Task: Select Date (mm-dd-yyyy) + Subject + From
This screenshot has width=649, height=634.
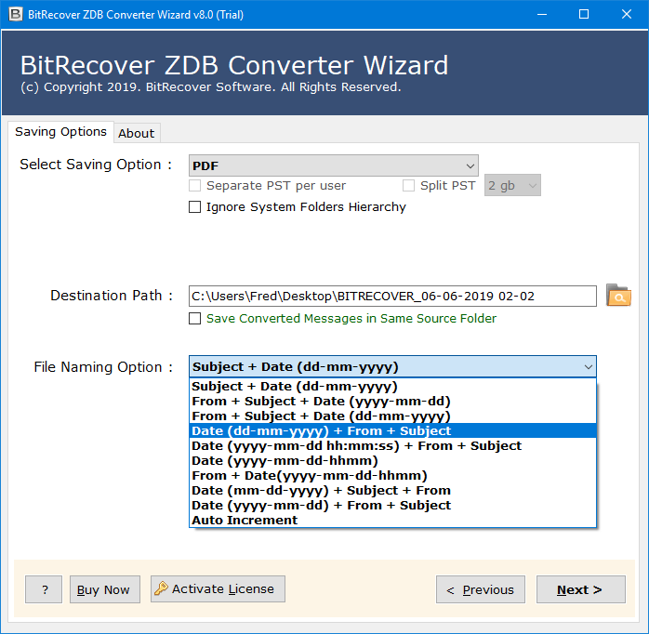Action: click(392, 491)
